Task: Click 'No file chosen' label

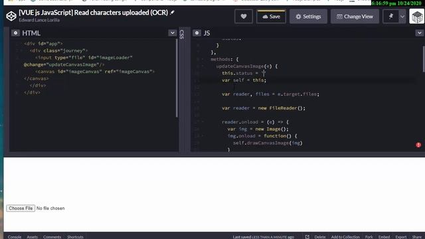Action: tap(50, 208)
